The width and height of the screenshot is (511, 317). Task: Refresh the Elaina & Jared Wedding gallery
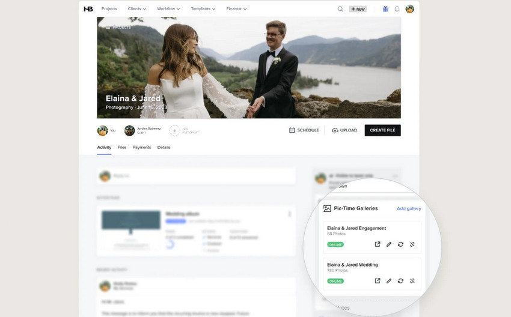pos(400,281)
